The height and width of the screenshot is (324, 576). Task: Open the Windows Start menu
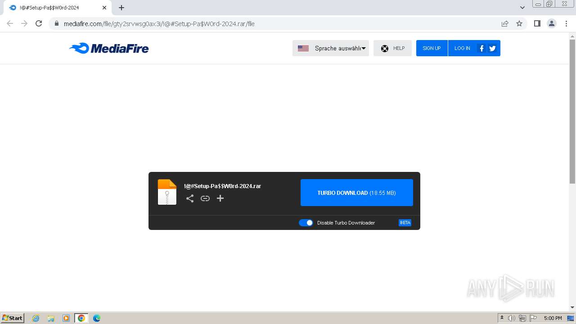(13, 318)
